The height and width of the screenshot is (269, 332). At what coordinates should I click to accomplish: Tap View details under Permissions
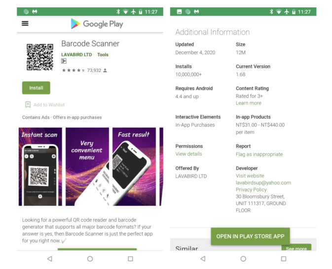(x=188, y=154)
